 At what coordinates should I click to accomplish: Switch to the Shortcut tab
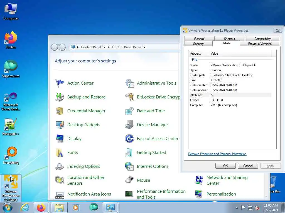click(x=229, y=39)
